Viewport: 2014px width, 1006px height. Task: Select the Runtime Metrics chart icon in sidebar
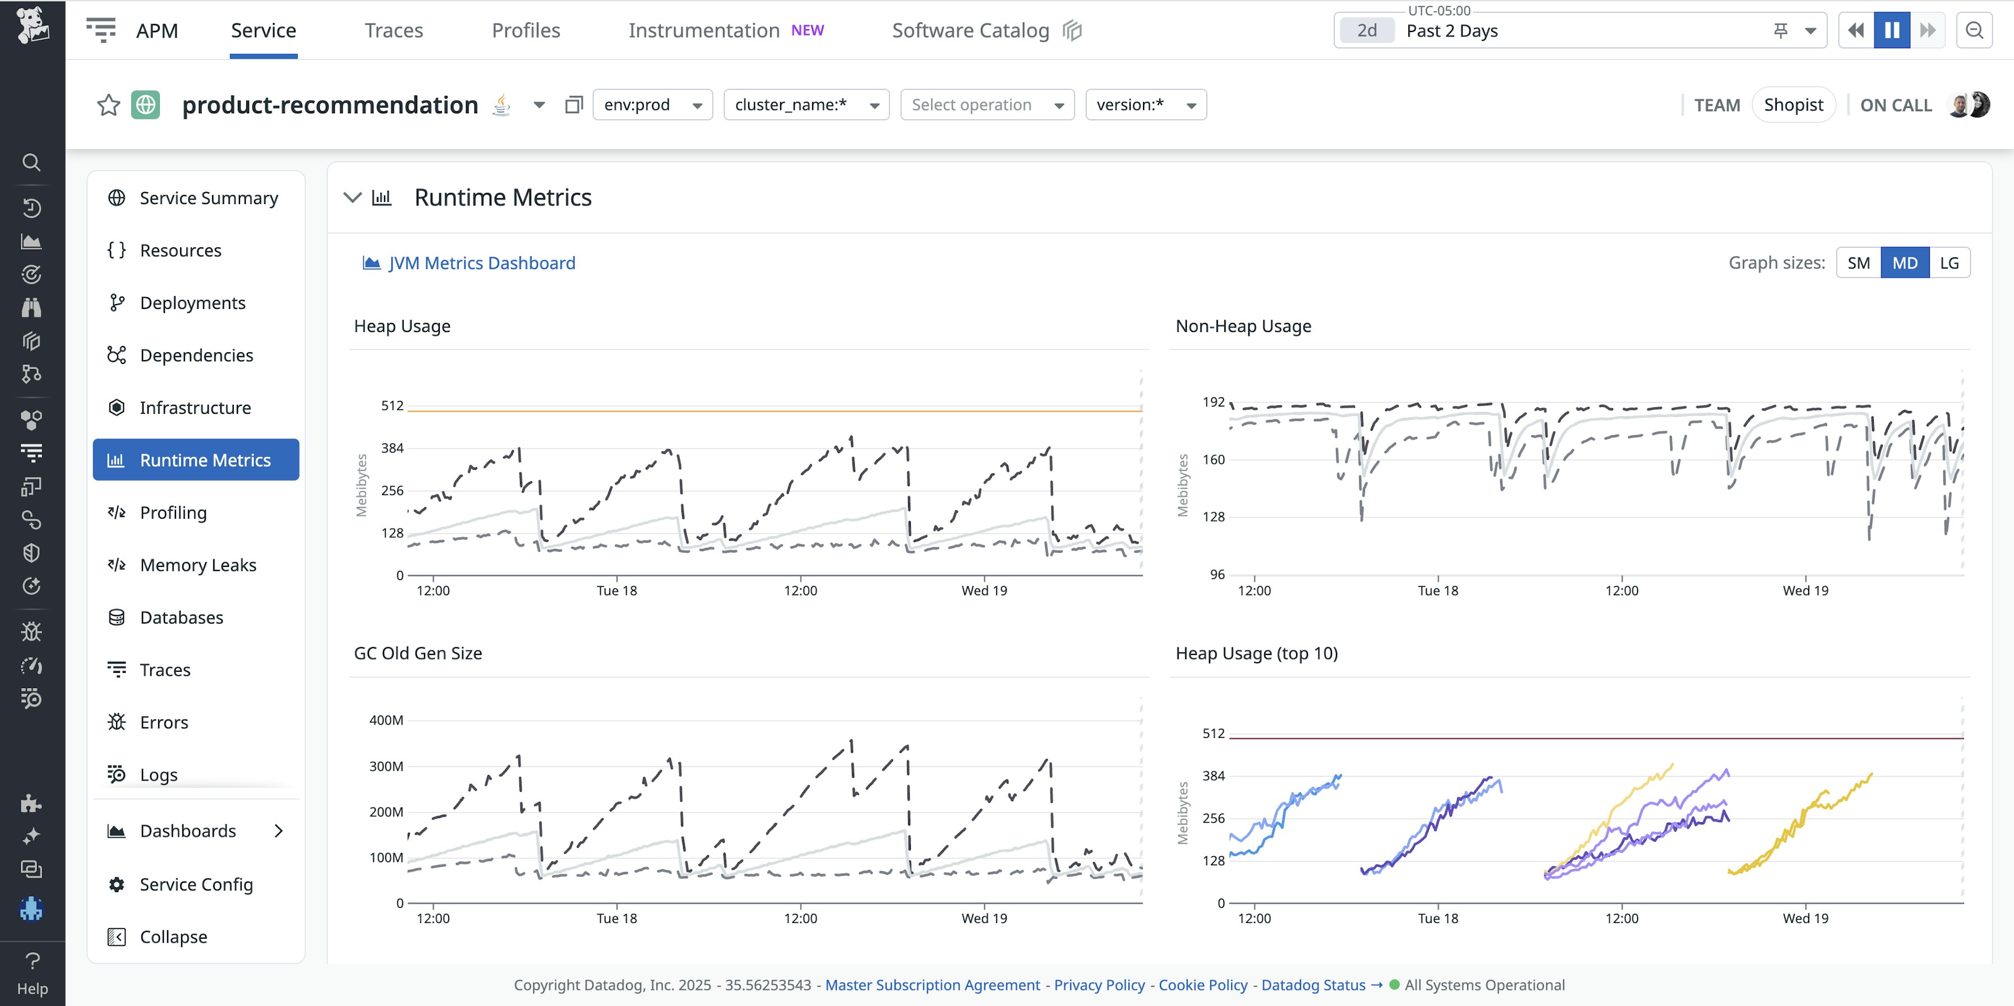click(116, 460)
